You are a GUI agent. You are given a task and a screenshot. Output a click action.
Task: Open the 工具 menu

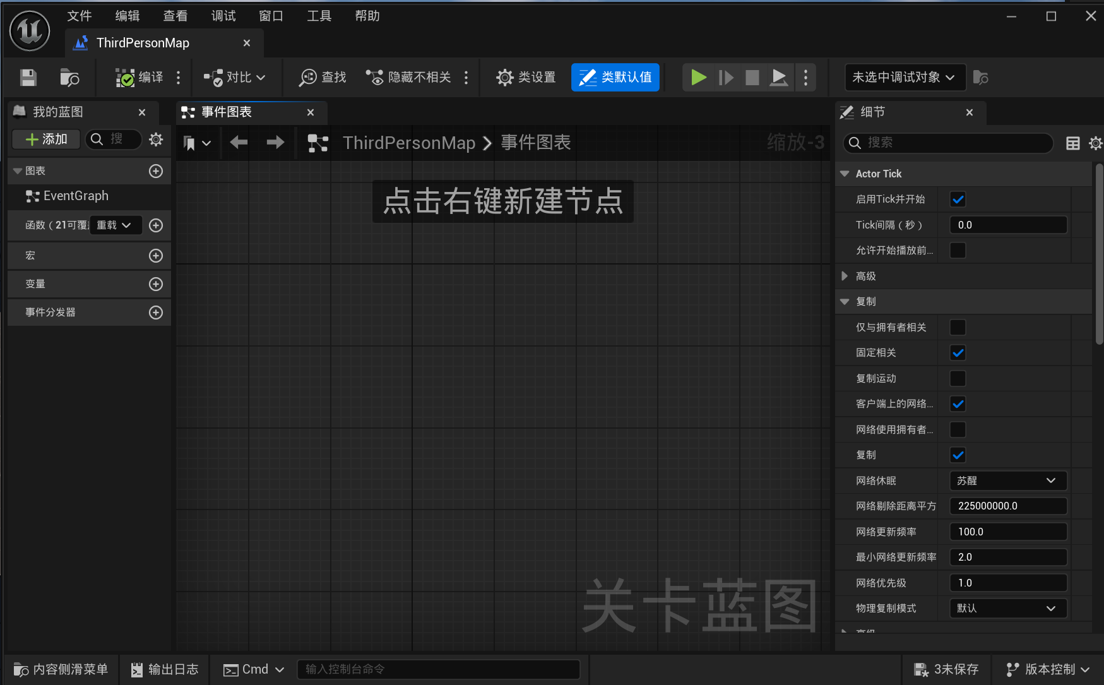click(319, 16)
